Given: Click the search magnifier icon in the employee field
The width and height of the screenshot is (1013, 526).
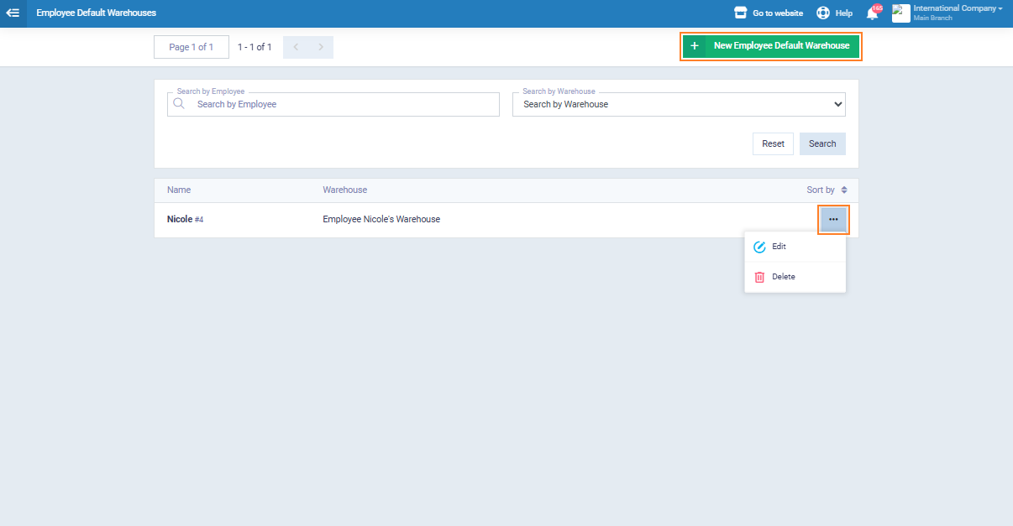Looking at the screenshot, I should point(179,104).
